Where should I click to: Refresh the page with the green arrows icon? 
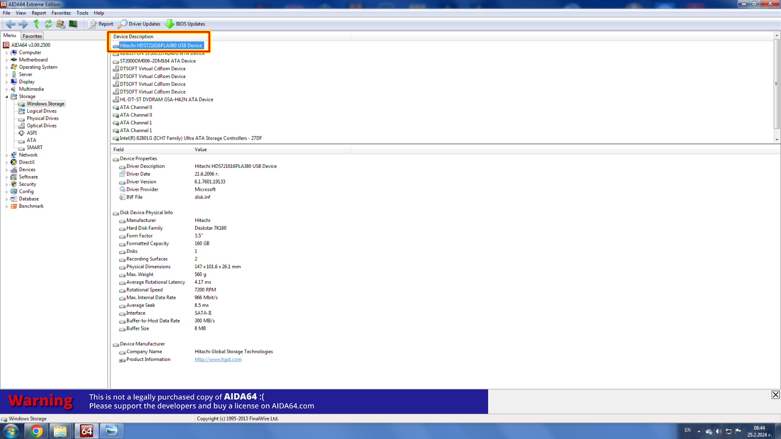pos(48,24)
